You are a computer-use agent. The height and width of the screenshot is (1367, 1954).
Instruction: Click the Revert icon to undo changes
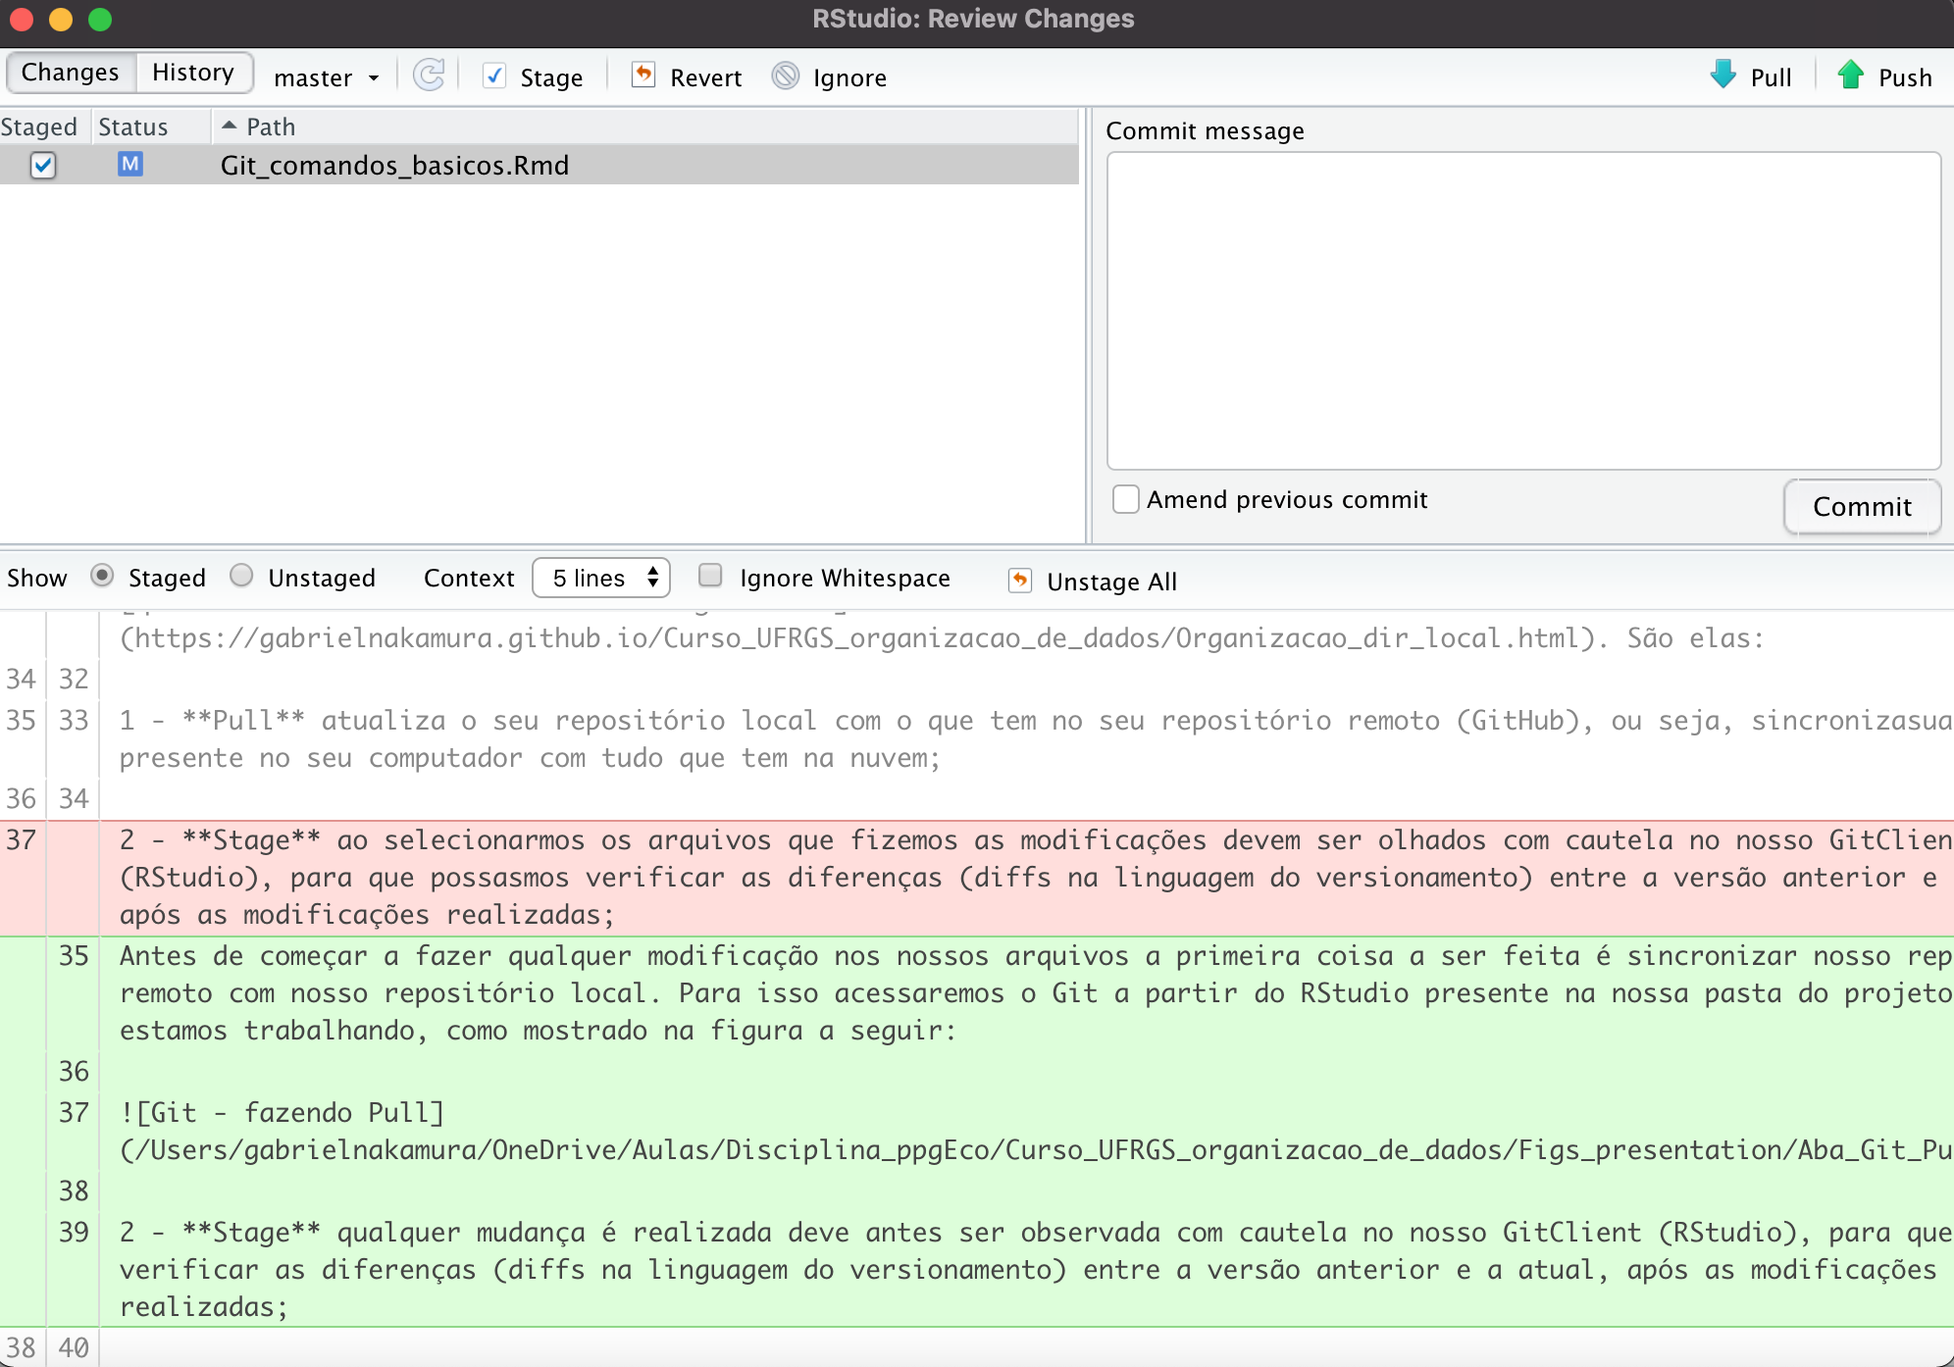642,75
